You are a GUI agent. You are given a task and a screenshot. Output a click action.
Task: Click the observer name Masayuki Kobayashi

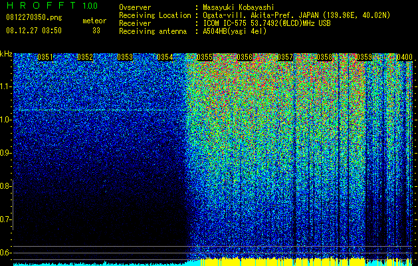(238, 7)
